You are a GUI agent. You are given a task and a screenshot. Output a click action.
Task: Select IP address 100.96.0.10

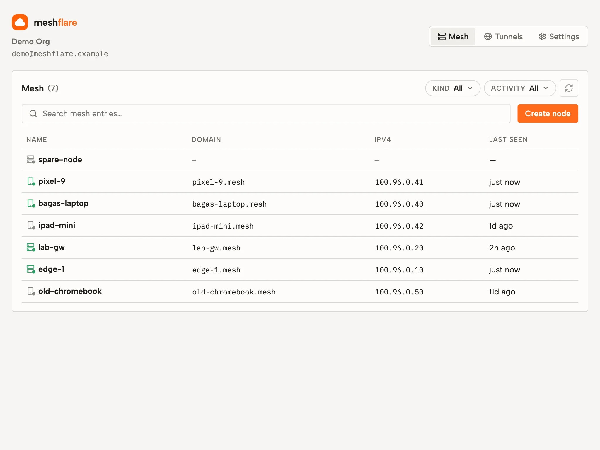click(x=399, y=270)
